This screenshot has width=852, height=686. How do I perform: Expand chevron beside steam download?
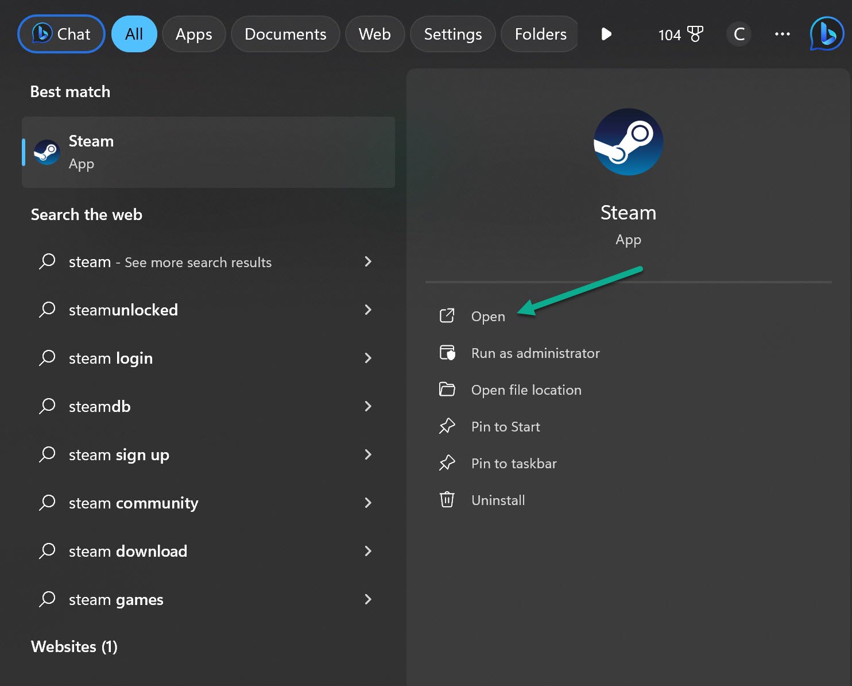click(x=368, y=551)
